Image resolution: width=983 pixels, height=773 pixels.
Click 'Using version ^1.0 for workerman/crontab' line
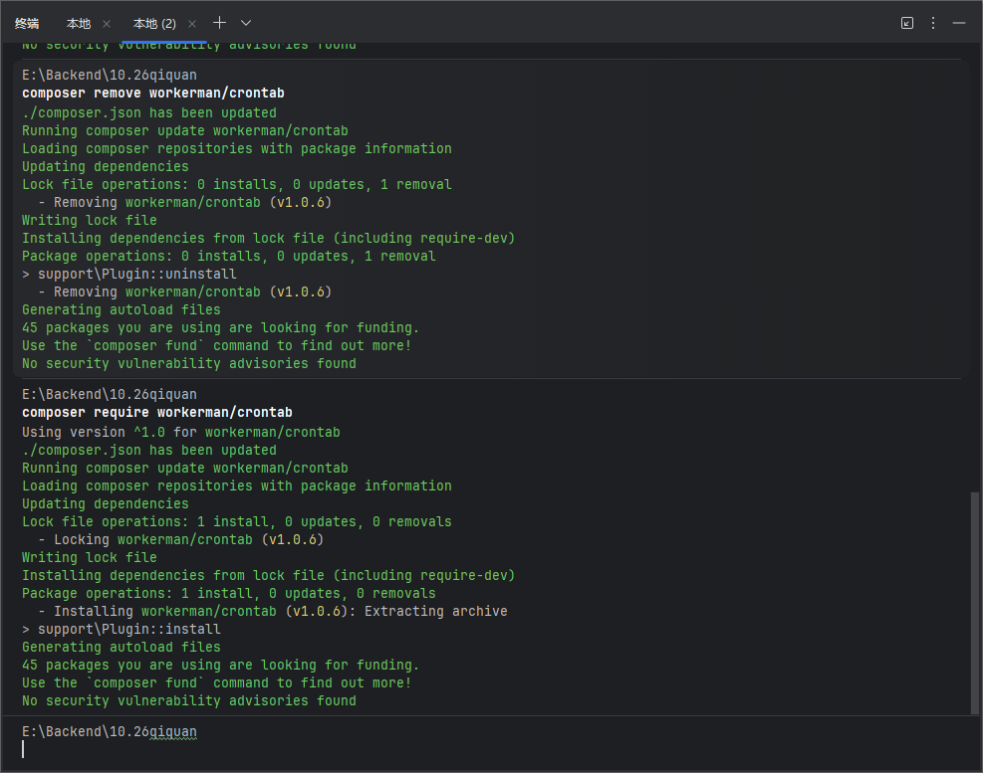point(180,432)
